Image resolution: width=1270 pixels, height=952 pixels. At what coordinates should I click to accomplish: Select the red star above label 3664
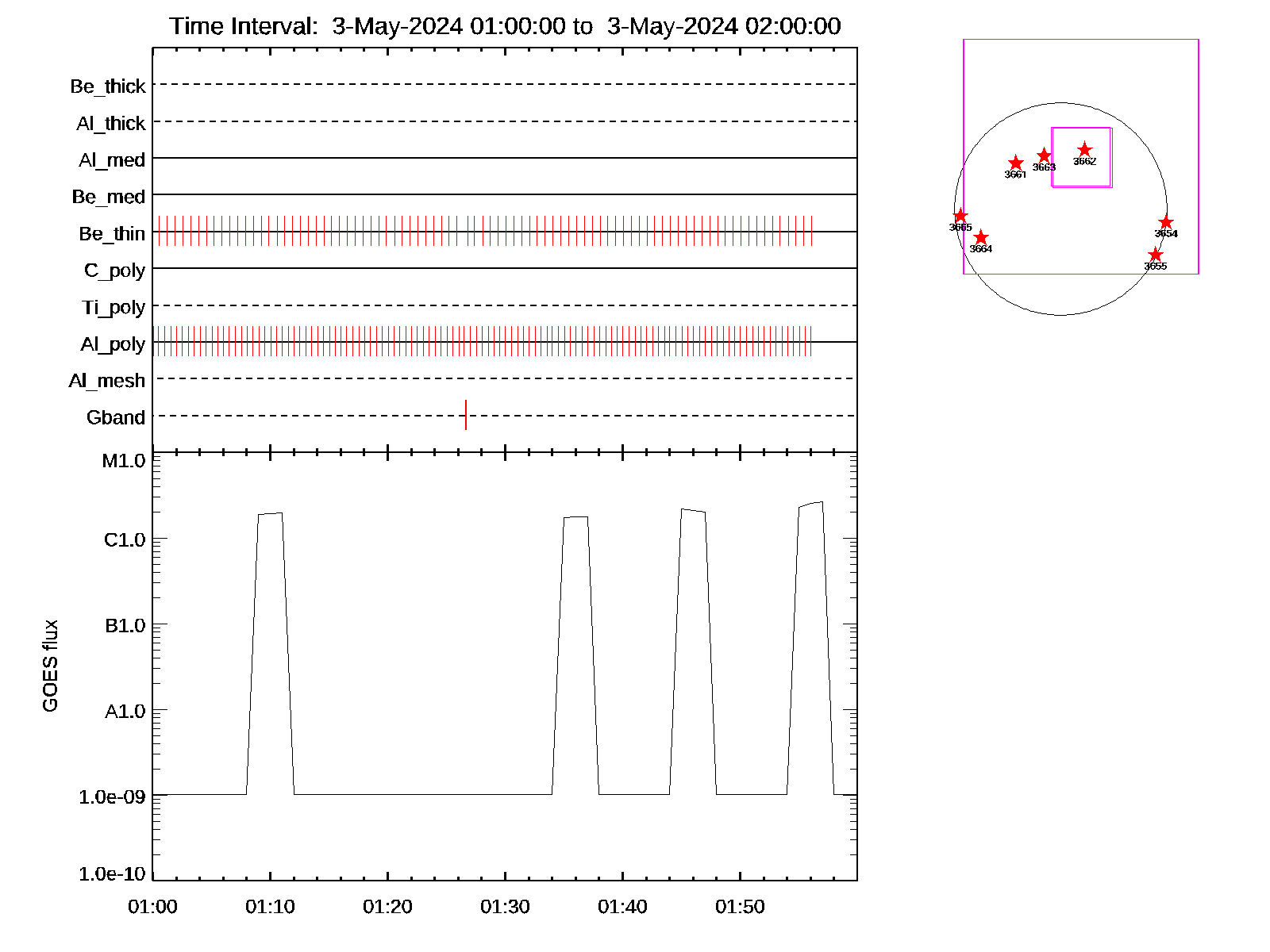[981, 237]
